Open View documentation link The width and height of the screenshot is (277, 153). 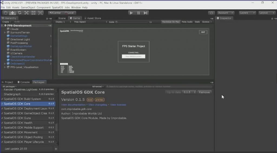coord(73,105)
